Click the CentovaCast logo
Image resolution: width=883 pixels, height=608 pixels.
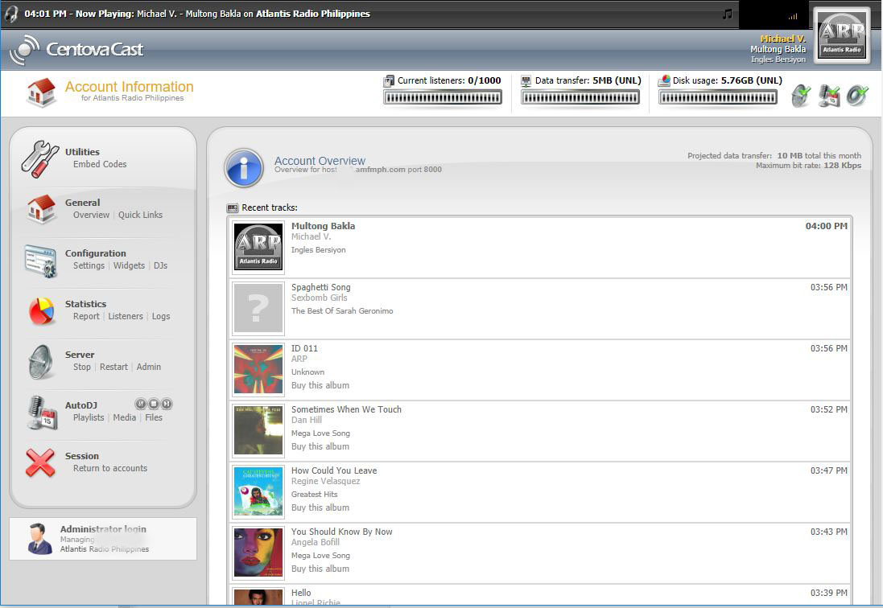click(76, 50)
